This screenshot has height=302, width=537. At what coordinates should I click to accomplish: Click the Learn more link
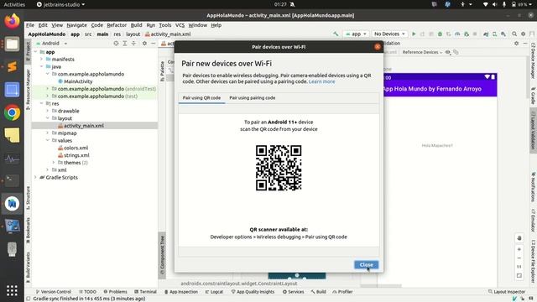click(x=321, y=81)
